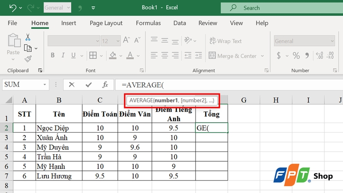Click the Copy icon
Screen dimensions: 343x193
[28, 48]
